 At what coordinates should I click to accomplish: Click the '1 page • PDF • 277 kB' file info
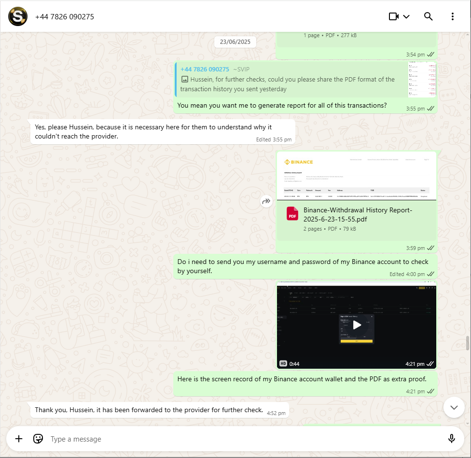(x=330, y=35)
